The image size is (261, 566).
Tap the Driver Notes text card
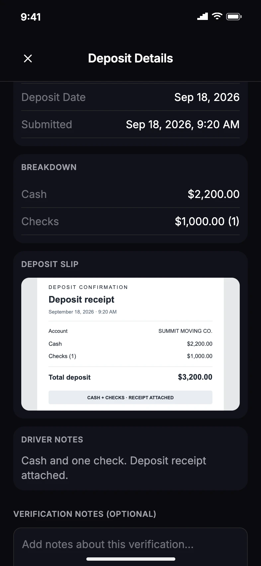click(130, 458)
